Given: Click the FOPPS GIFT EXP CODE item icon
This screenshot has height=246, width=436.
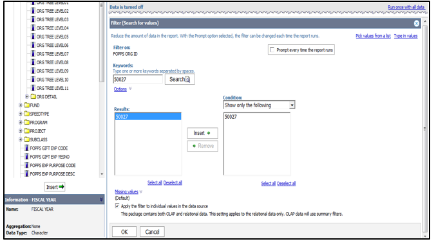Looking at the screenshot, I should (26, 148).
